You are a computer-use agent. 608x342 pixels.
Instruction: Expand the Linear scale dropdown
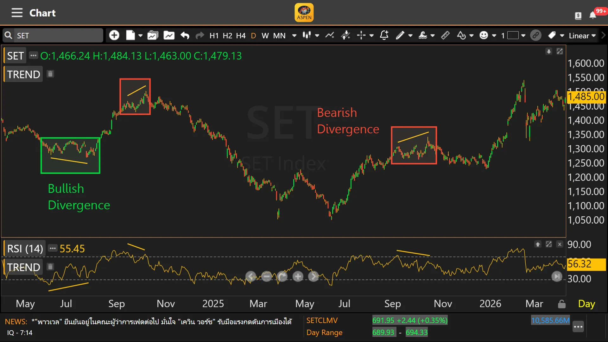coord(582,35)
